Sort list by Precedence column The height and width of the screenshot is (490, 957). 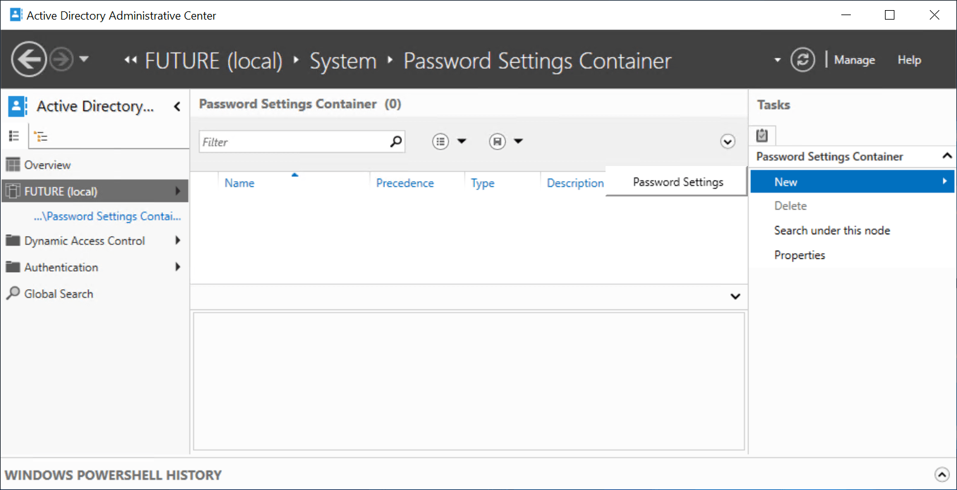pyautogui.click(x=405, y=183)
